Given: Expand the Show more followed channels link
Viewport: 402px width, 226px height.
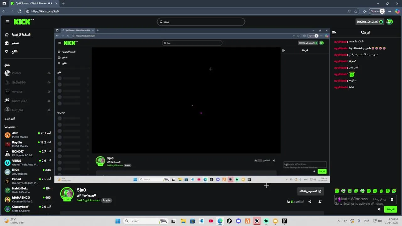Looking at the screenshot, I should [x=9, y=119].
